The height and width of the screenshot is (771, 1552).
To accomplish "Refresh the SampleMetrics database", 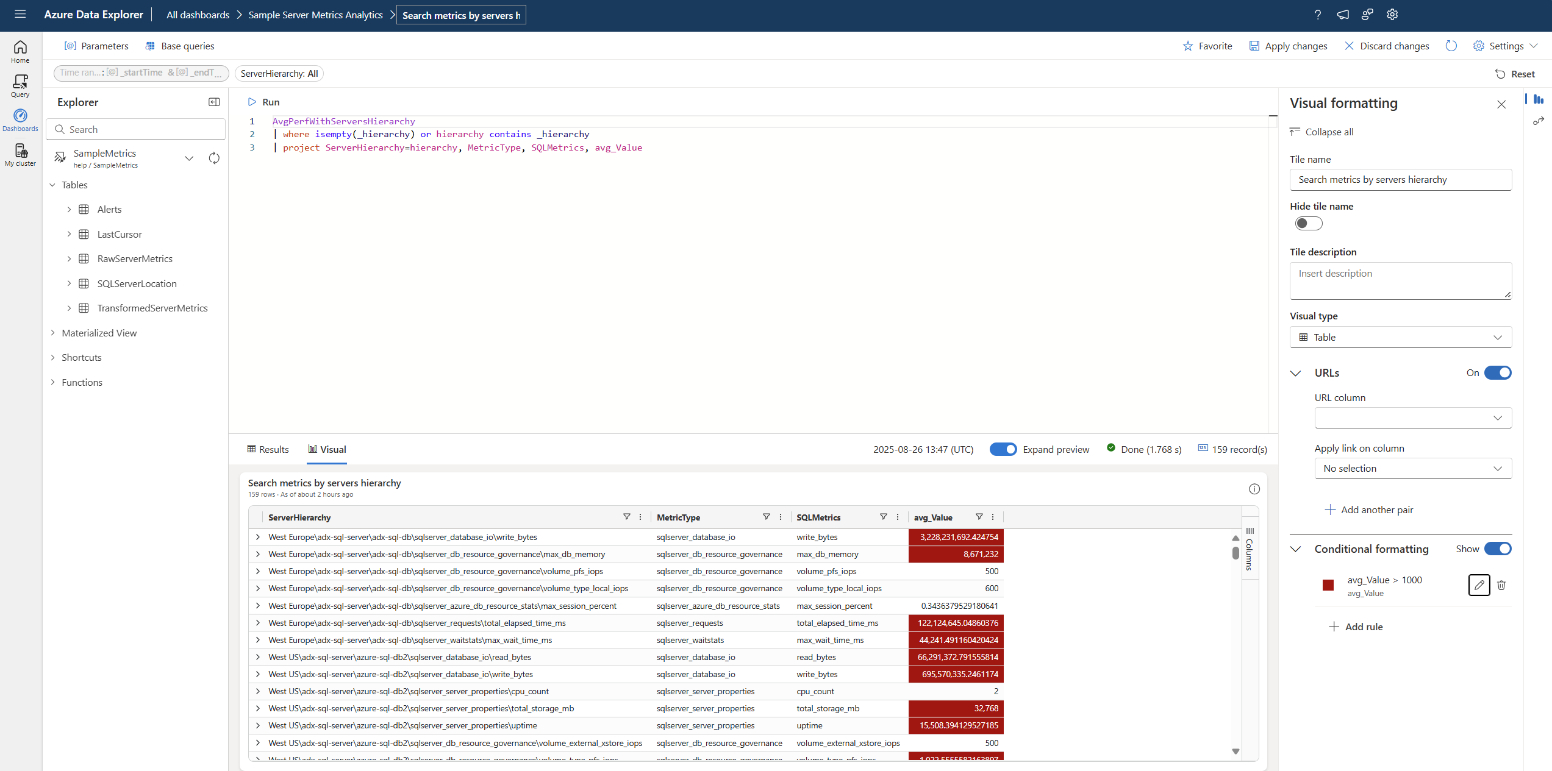I will [x=214, y=158].
